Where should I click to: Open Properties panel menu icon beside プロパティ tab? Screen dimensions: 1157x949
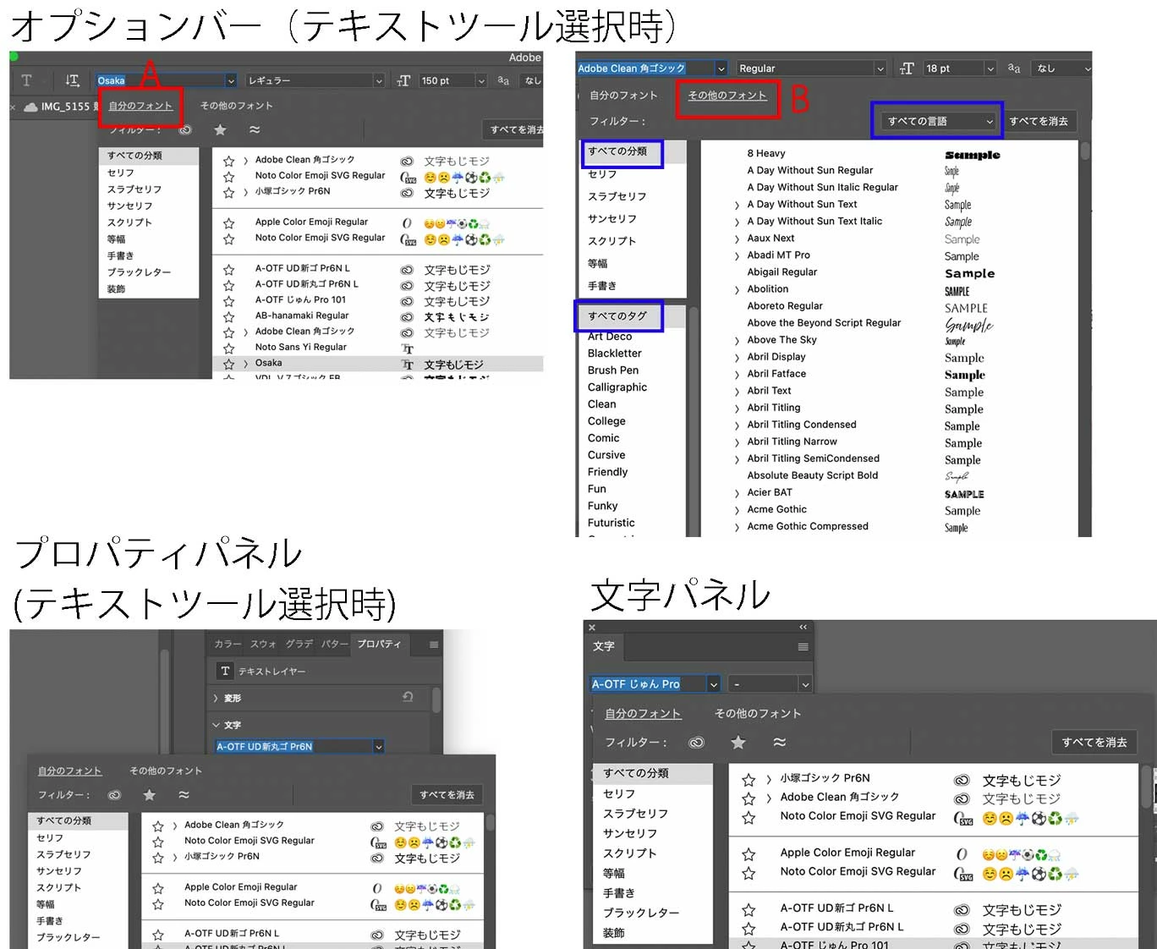(434, 645)
